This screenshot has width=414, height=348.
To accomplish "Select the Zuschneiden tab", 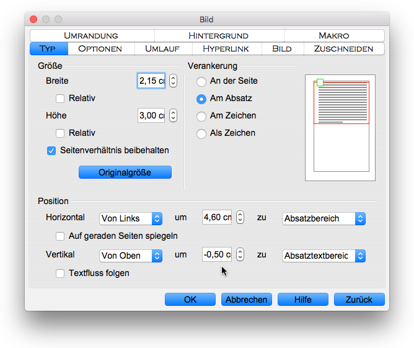I will tap(344, 48).
